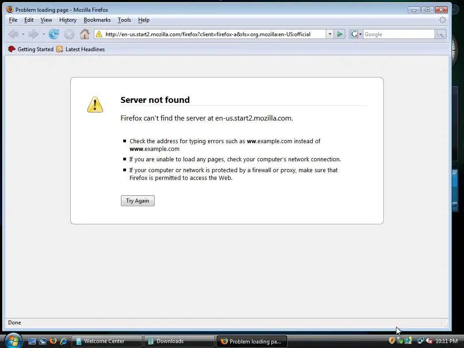Click the Firefox title bar icon

[10, 10]
